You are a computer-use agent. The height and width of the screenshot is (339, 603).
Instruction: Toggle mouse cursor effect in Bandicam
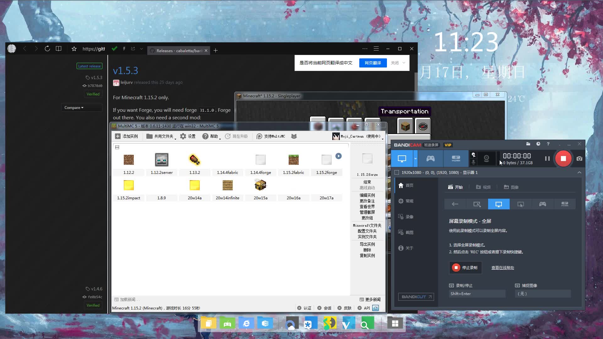pyautogui.click(x=474, y=155)
